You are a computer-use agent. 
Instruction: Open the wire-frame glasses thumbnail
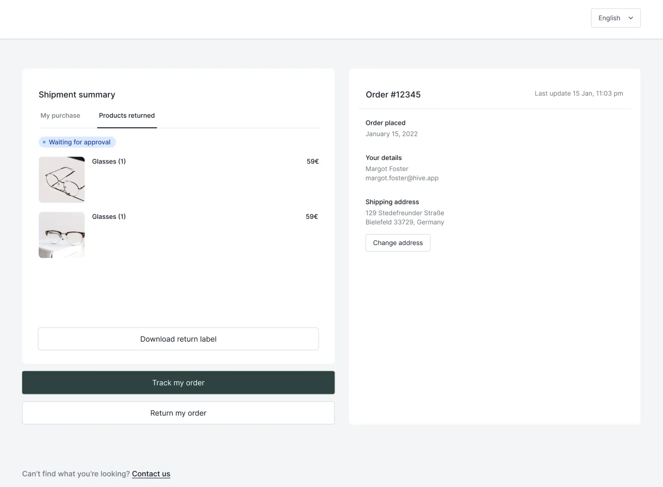[x=61, y=180]
